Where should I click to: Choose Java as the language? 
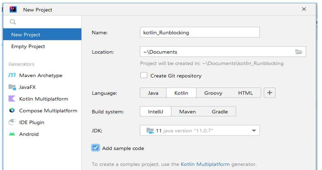(153, 93)
